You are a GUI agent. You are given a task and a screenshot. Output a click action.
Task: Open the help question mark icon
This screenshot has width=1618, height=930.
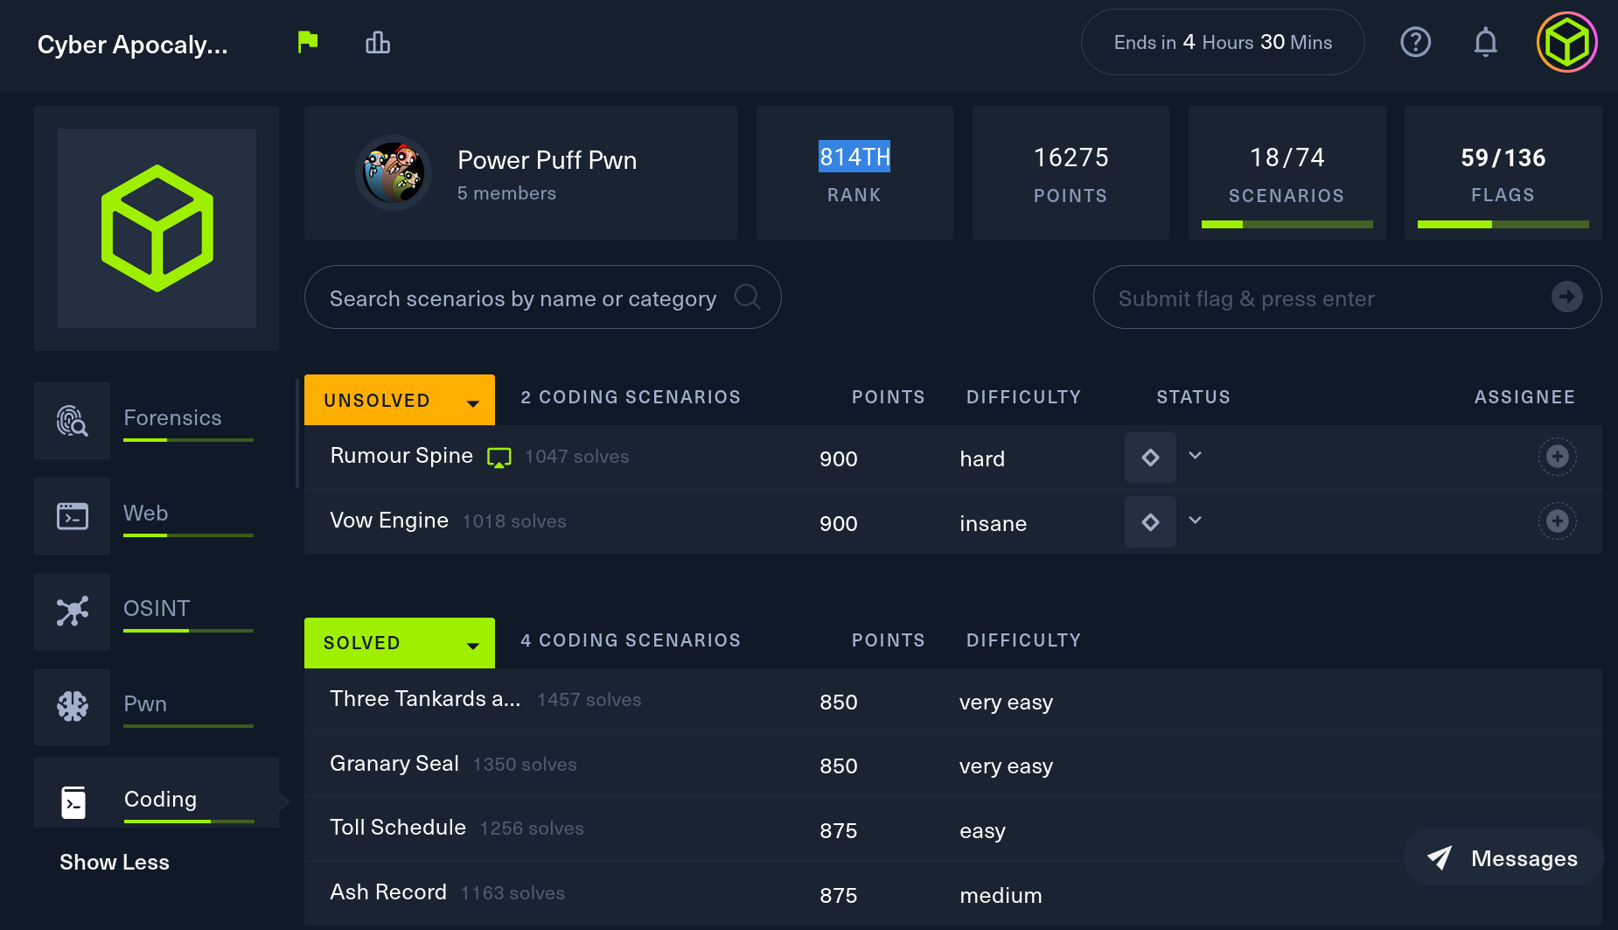click(x=1415, y=42)
